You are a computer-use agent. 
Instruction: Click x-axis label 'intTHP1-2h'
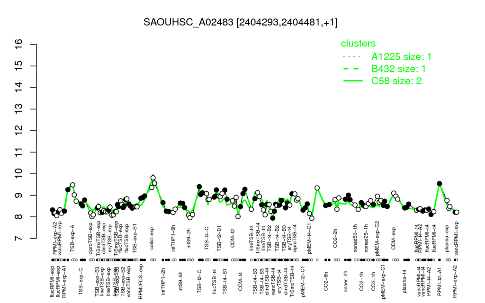pos(163,281)
